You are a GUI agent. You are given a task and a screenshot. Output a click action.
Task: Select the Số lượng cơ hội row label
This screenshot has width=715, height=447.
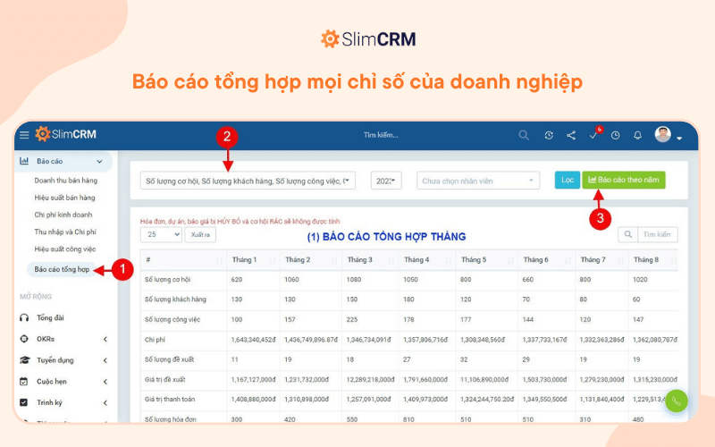(167, 280)
